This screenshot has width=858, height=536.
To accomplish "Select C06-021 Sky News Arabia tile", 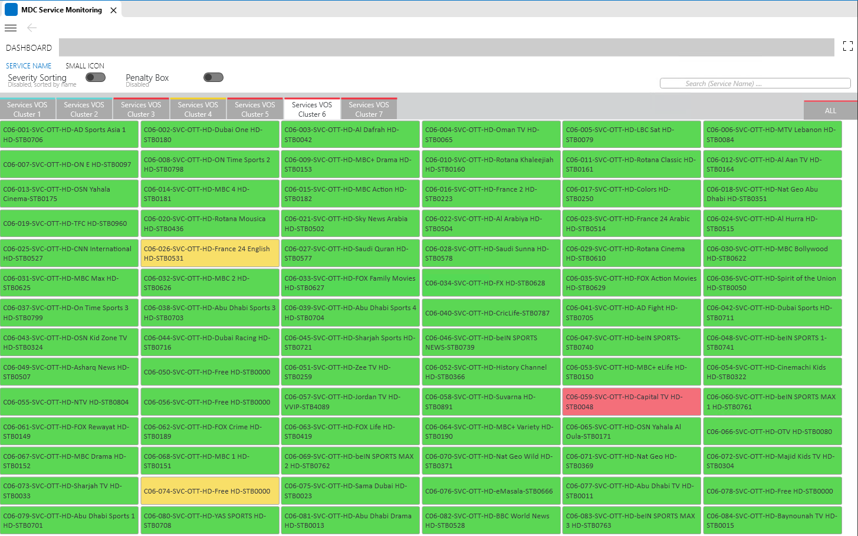I will click(350, 223).
